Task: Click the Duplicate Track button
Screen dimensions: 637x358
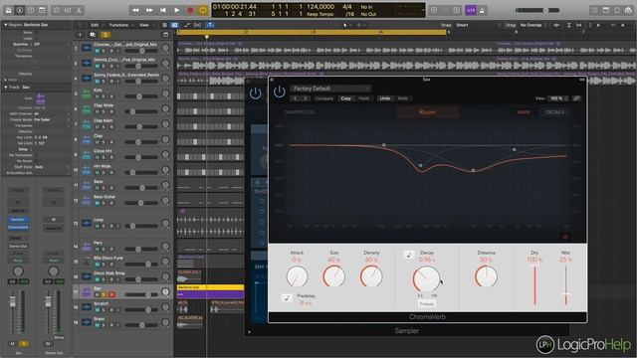Action: point(93,35)
